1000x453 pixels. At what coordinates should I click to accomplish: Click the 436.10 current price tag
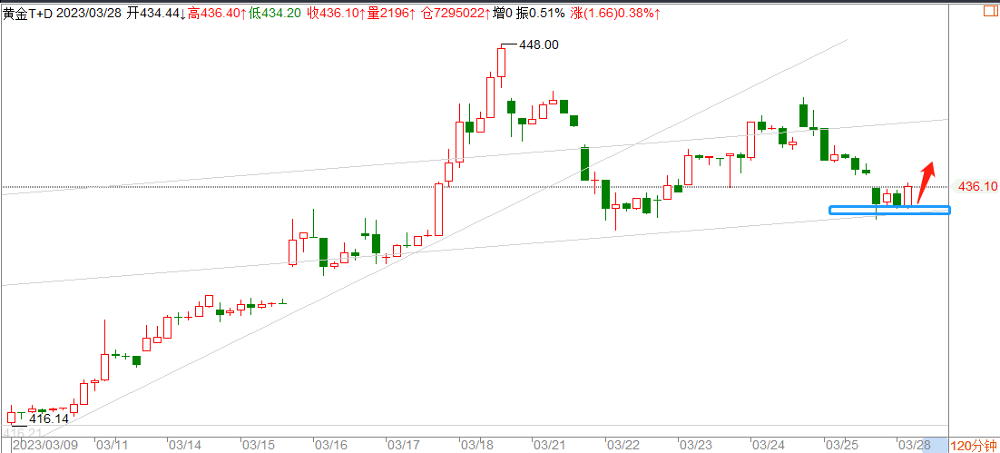977,186
